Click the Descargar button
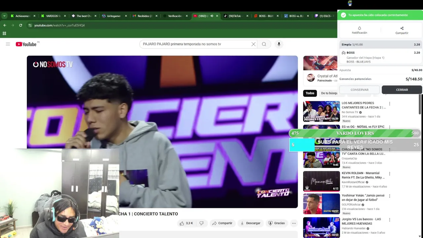The width and height of the screenshot is (423, 238). coord(250,223)
